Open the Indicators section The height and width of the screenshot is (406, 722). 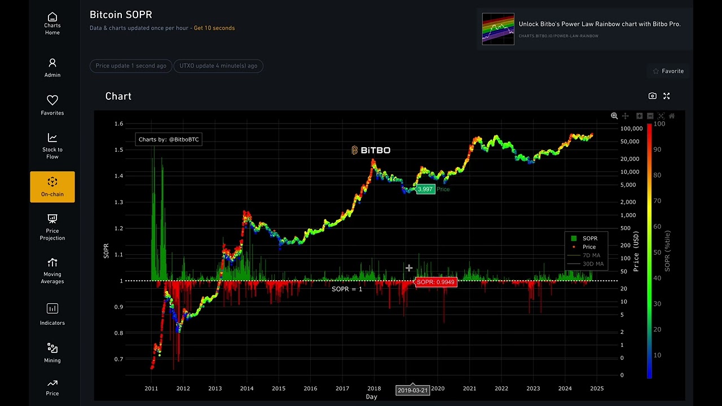tap(52, 315)
